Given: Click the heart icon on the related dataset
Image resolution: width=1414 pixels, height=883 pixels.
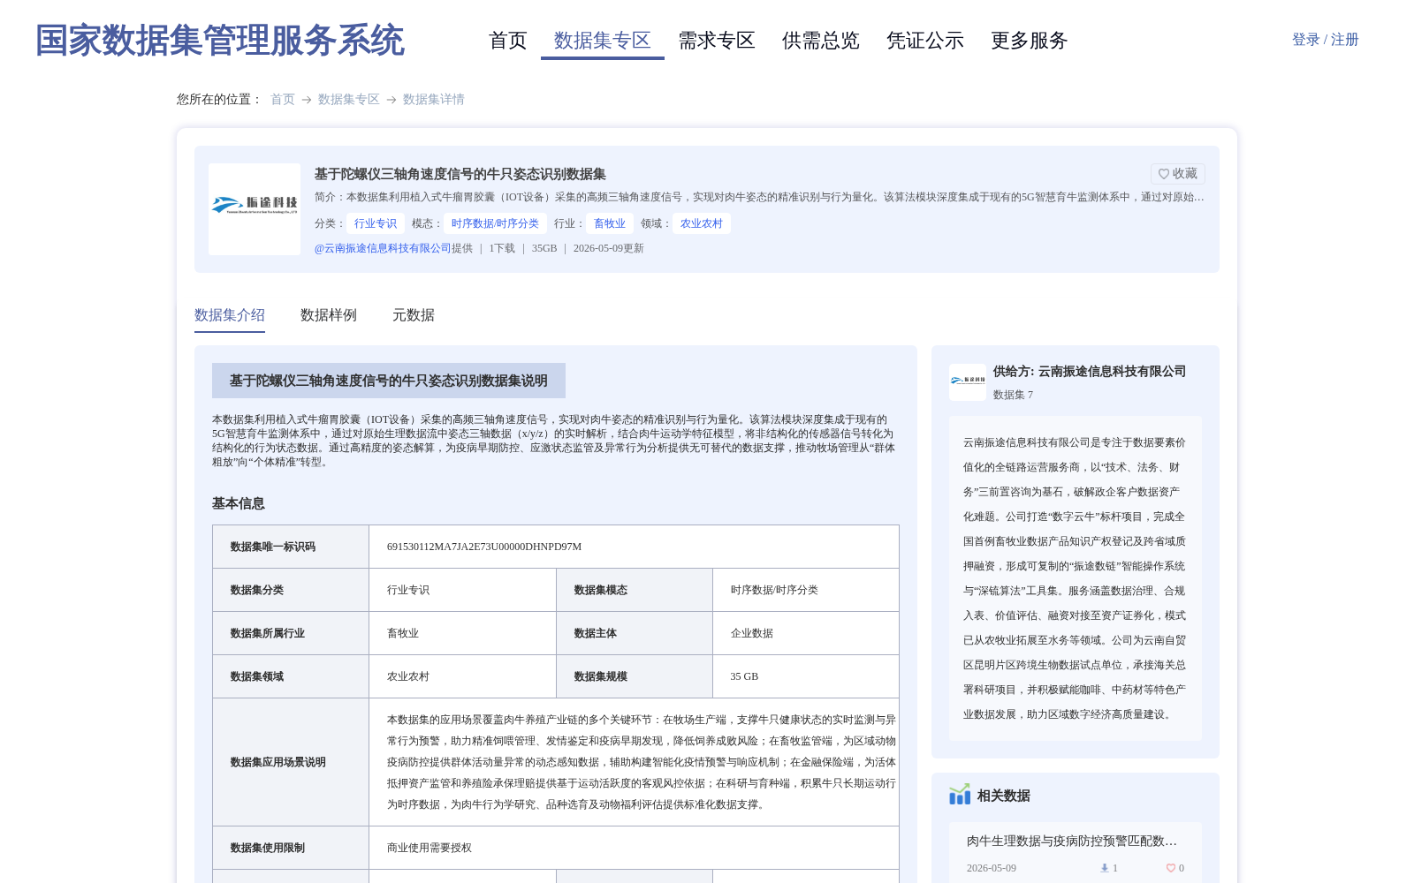Looking at the screenshot, I should click(1171, 868).
